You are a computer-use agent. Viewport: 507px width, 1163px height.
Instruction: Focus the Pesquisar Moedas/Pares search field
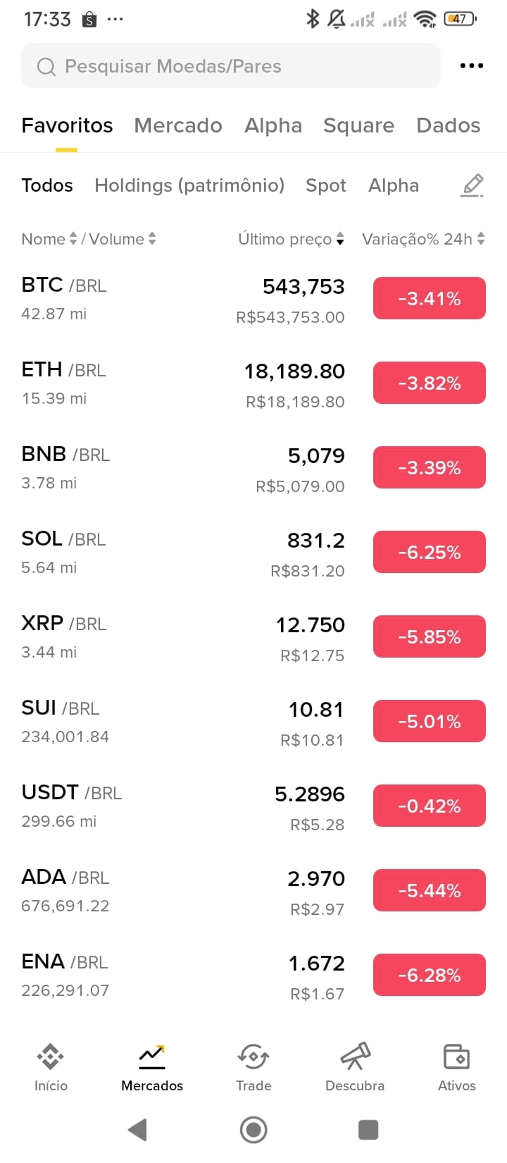[x=231, y=66]
